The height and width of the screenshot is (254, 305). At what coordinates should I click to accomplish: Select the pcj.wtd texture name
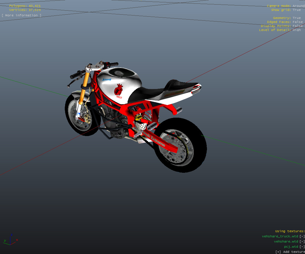point(291,247)
